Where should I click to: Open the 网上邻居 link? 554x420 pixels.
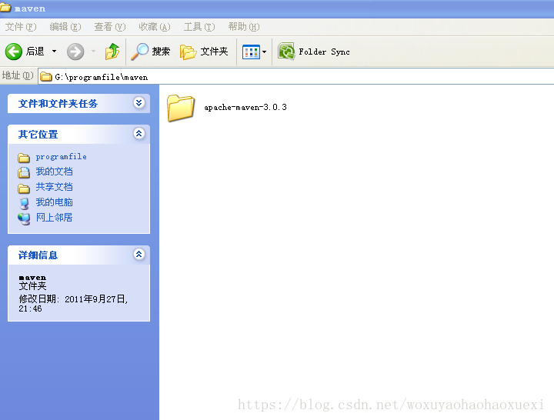(54, 217)
